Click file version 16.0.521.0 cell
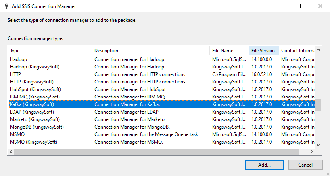Image resolution: width=330 pixels, height=176 pixels. 262,74
